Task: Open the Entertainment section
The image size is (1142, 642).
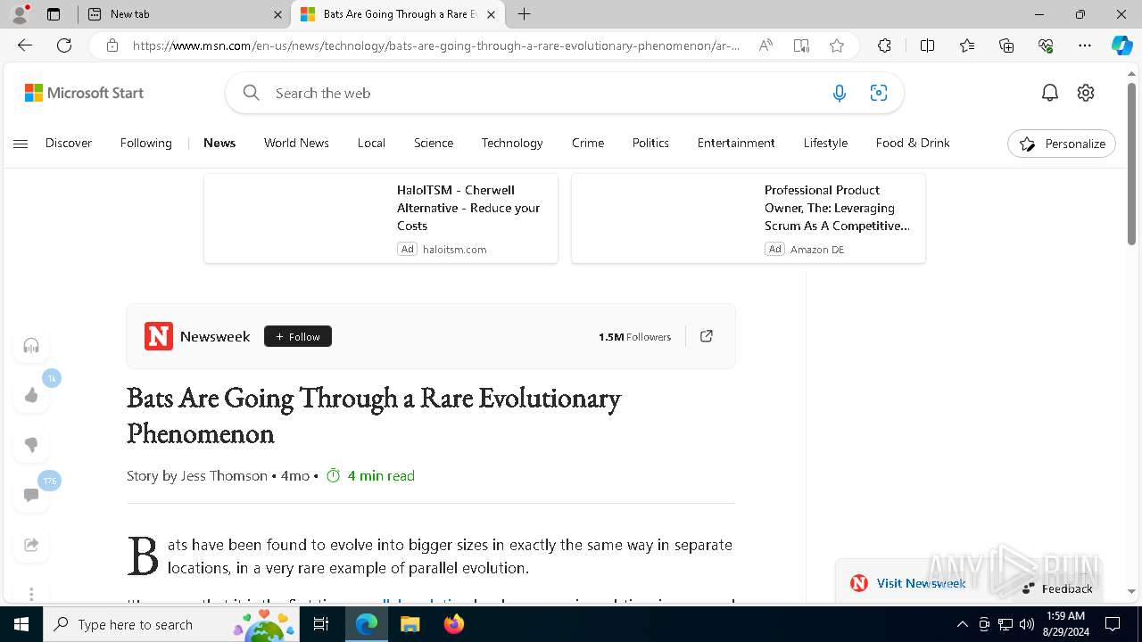Action: [x=736, y=143]
